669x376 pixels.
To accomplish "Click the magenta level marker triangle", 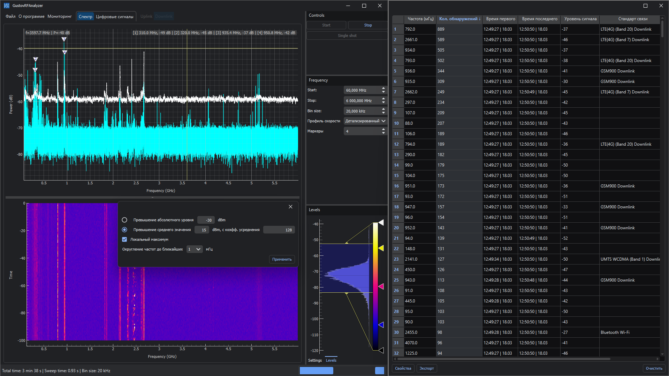I will (x=381, y=286).
